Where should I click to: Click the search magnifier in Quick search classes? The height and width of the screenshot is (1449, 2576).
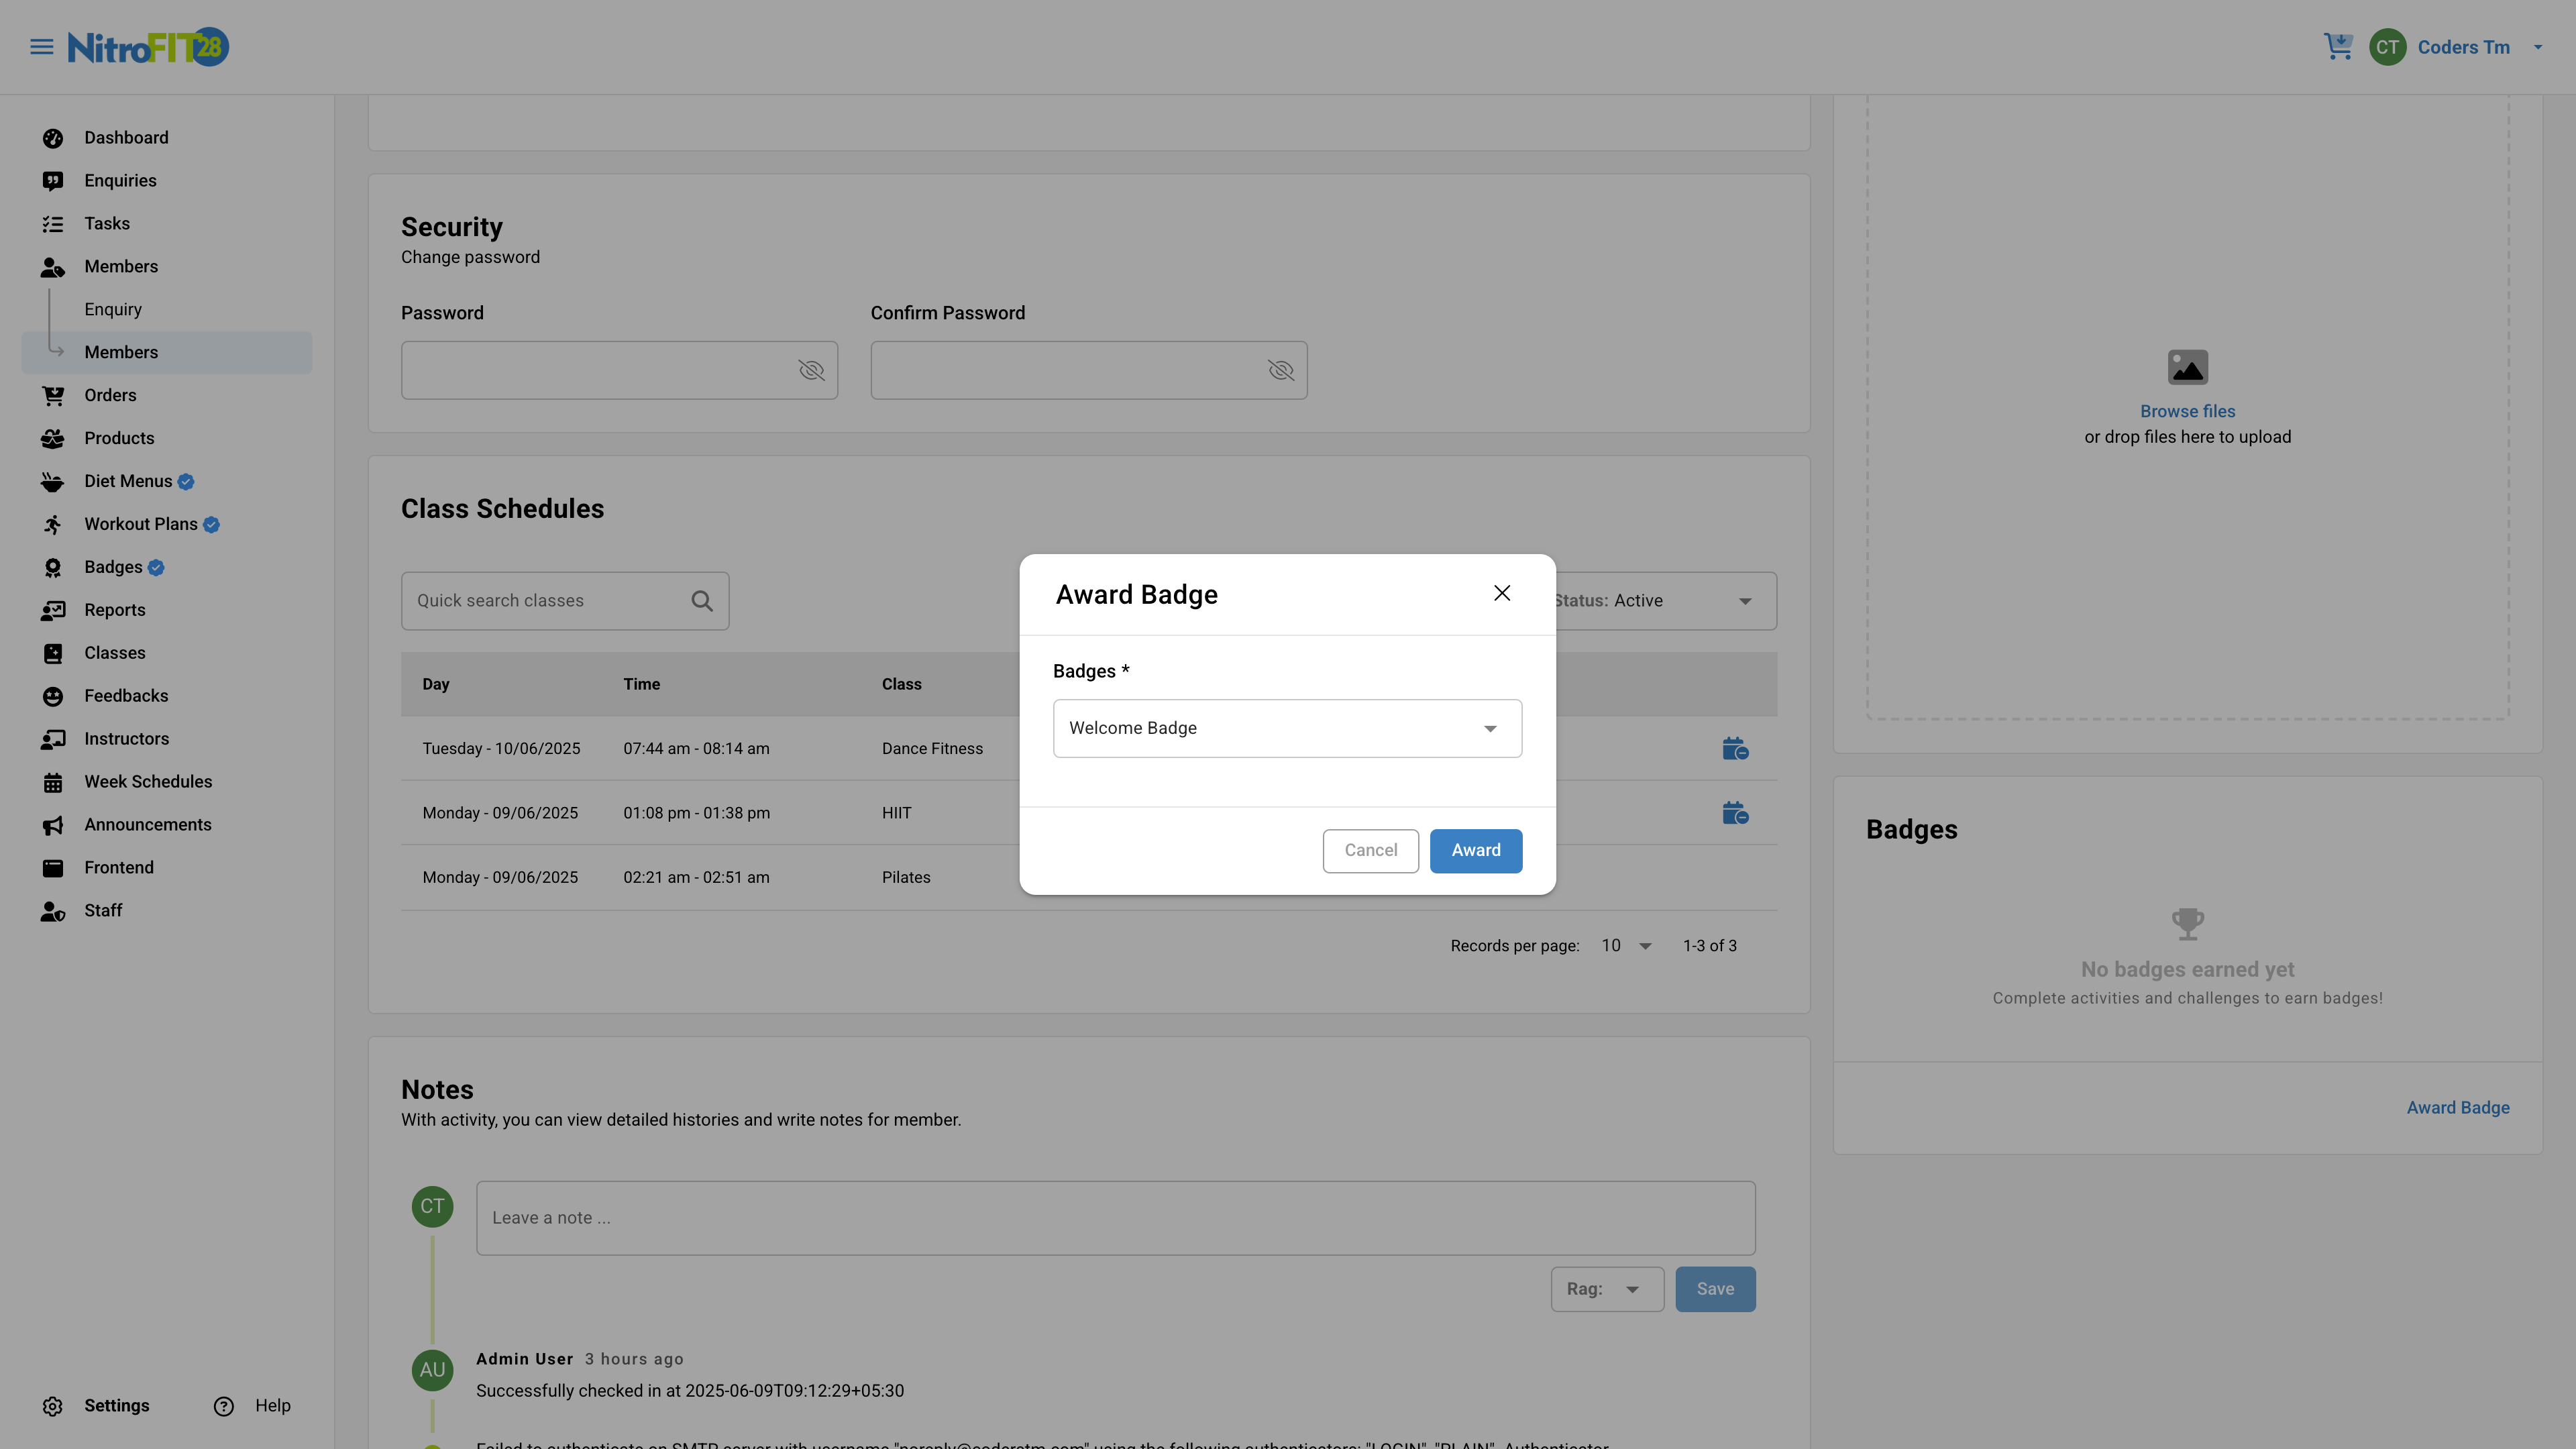click(x=702, y=600)
